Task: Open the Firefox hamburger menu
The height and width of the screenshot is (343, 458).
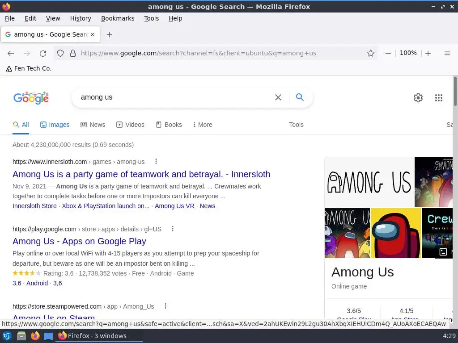Action: coord(447,53)
